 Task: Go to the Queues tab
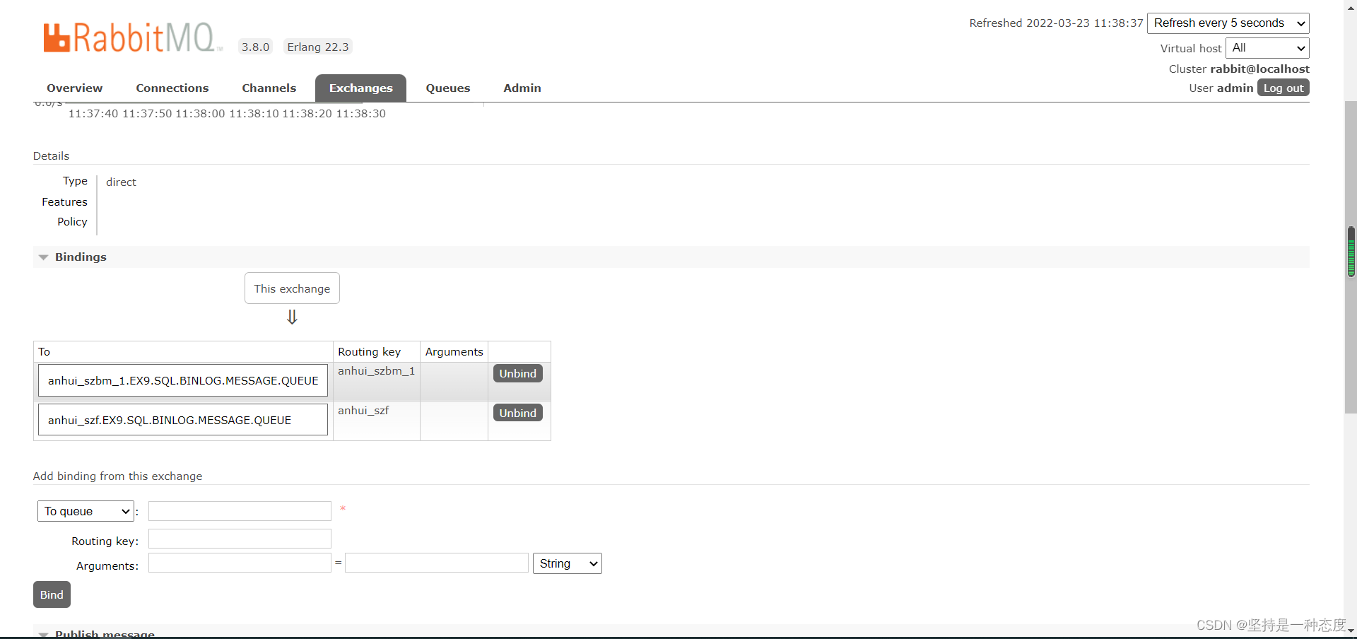[447, 88]
